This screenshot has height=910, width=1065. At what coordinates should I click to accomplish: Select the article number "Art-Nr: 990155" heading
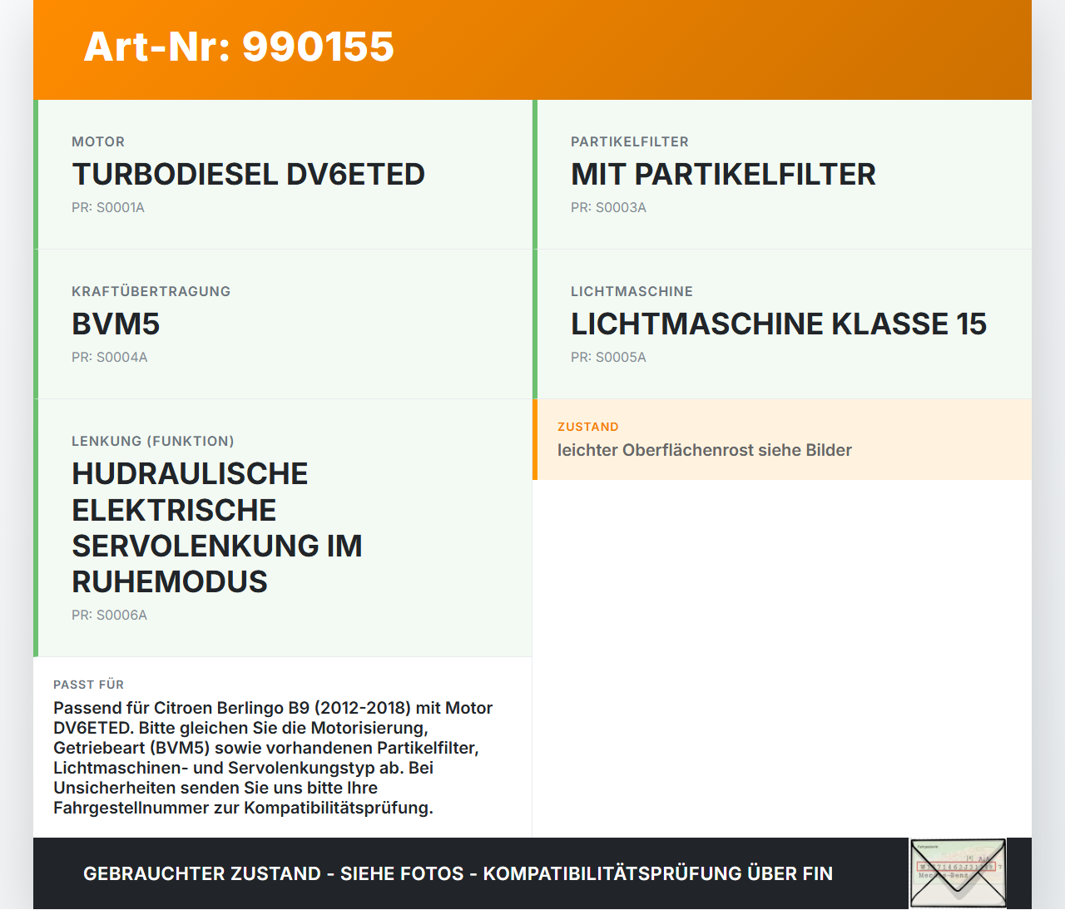click(x=239, y=47)
